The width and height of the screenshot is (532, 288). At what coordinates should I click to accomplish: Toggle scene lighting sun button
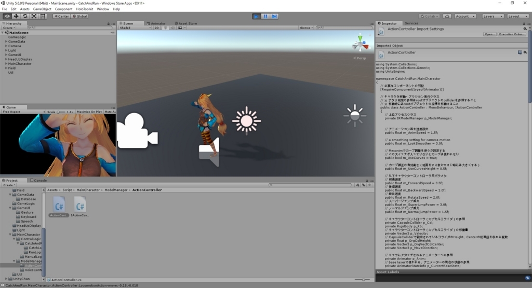click(x=166, y=28)
